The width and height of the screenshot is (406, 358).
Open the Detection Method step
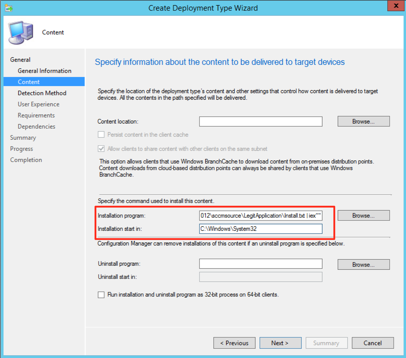[42, 93]
